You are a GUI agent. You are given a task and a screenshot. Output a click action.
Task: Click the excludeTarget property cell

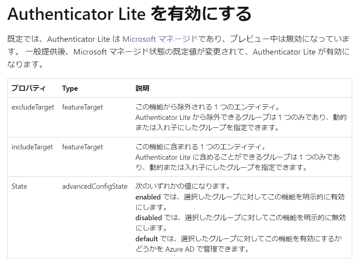click(x=33, y=107)
